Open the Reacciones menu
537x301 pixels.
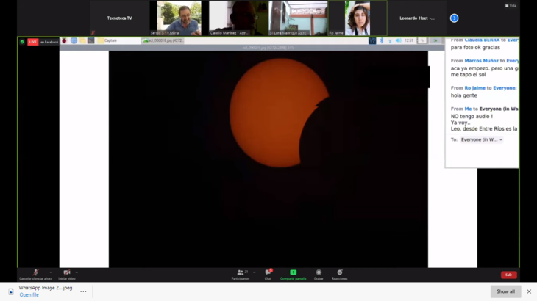coord(339,274)
